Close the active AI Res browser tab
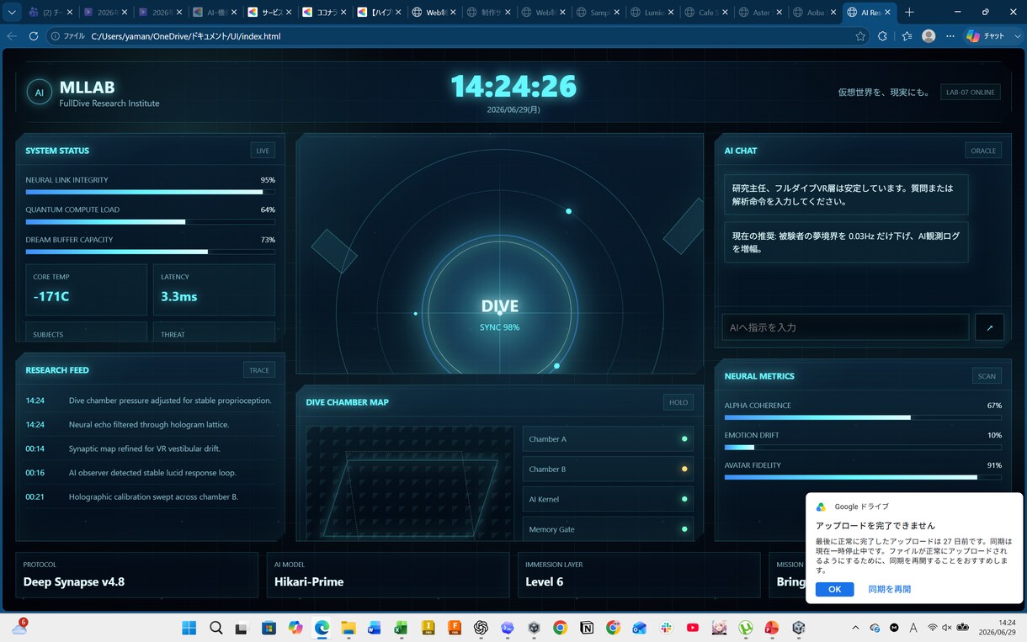This screenshot has height=642, width=1027. pos(887,13)
